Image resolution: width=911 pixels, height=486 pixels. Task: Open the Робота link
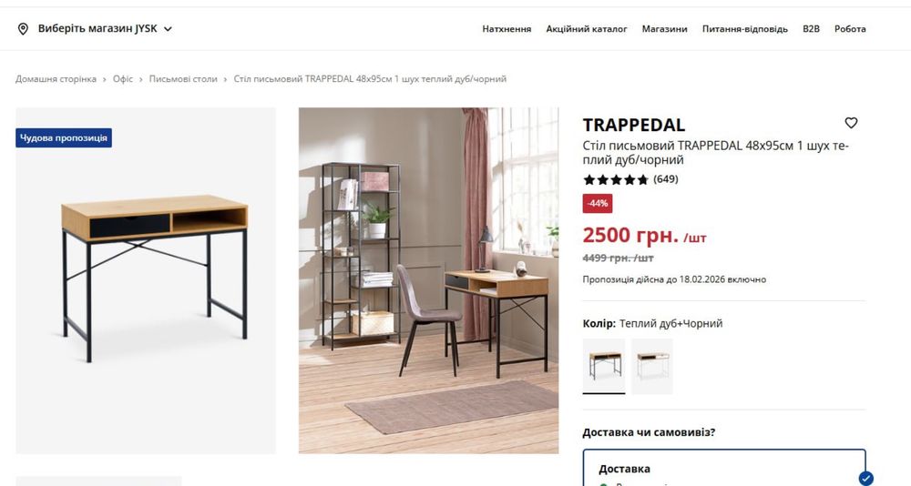[x=850, y=29]
